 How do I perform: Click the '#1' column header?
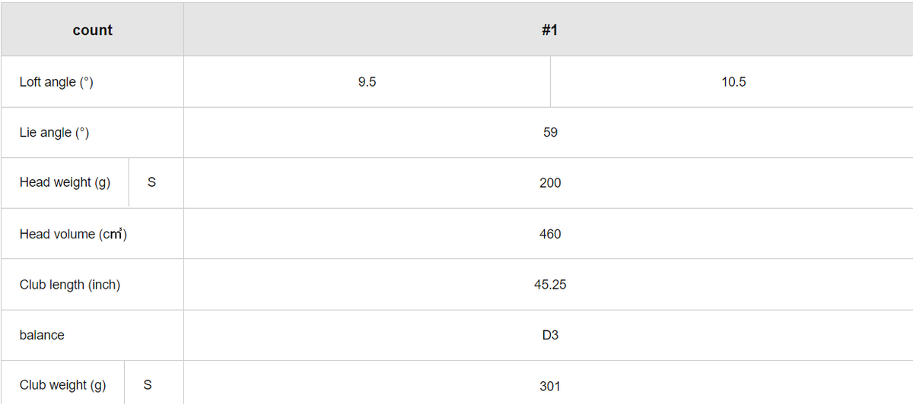tap(549, 30)
